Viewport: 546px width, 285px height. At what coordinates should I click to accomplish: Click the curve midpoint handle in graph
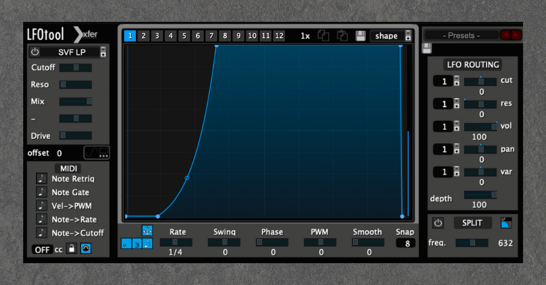(187, 178)
